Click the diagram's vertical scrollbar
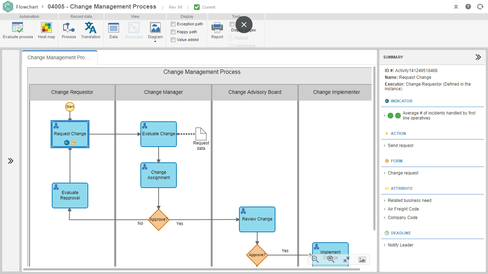 coord(374,148)
